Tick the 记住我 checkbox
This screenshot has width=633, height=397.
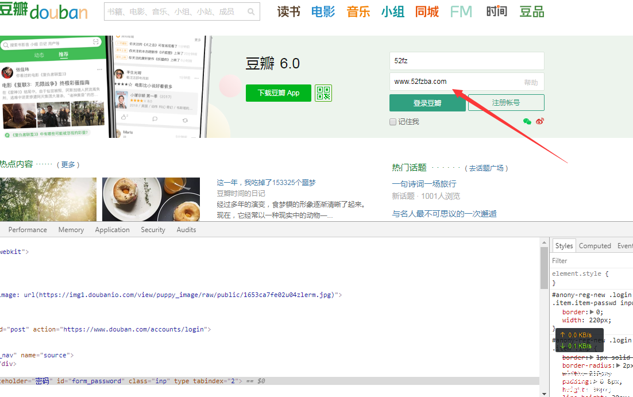point(393,122)
